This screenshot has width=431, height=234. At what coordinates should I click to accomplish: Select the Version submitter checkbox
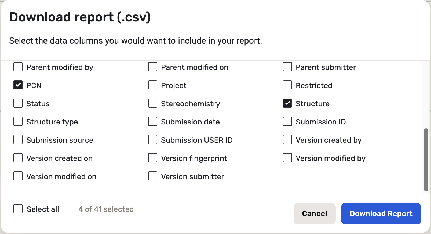(153, 176)
